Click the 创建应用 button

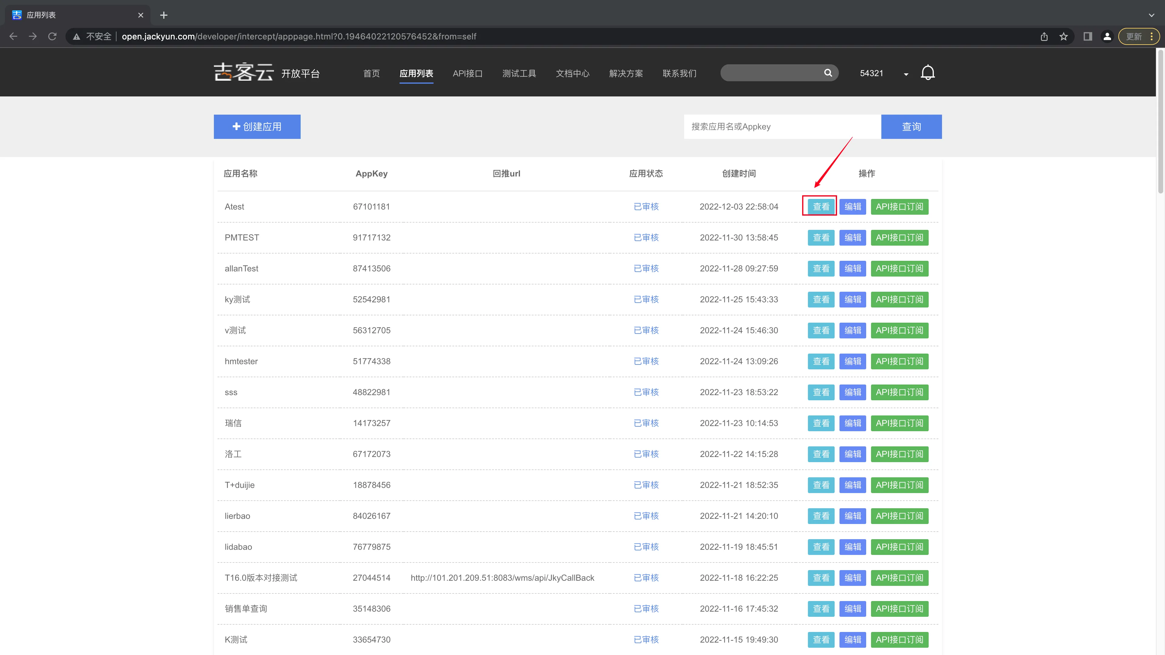[x=257, y=126]
